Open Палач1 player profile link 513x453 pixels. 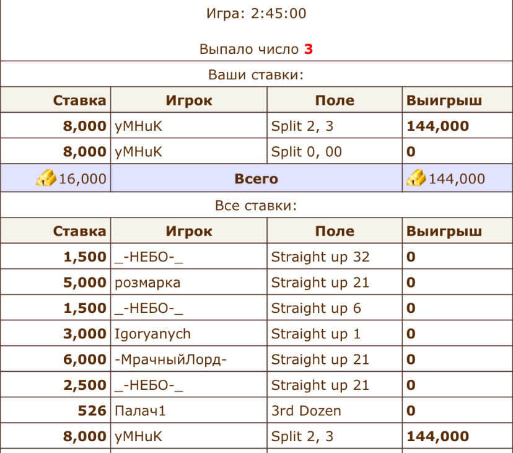141,411
